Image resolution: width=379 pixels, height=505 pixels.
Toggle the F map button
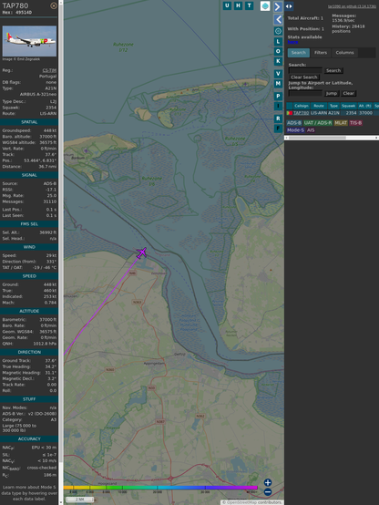(278, 129)
